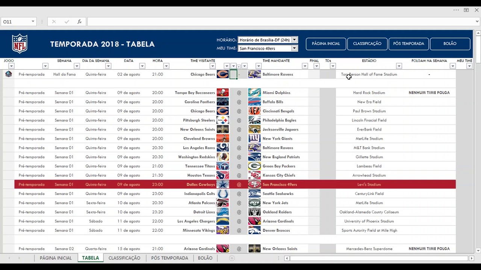
Task: Open the HORA column filter
Action: (x=166, y=66)
